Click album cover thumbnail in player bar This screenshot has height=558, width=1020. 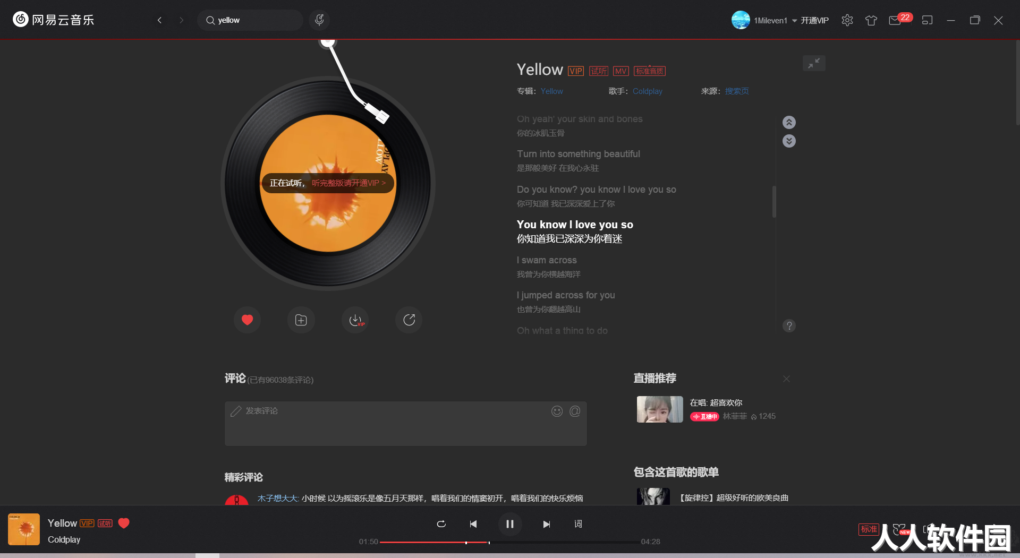click(x=24, y=529)
